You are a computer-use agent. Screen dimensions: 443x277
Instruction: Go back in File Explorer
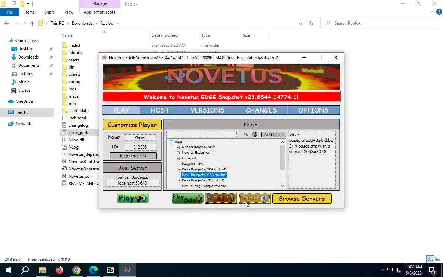coord(7,23)
